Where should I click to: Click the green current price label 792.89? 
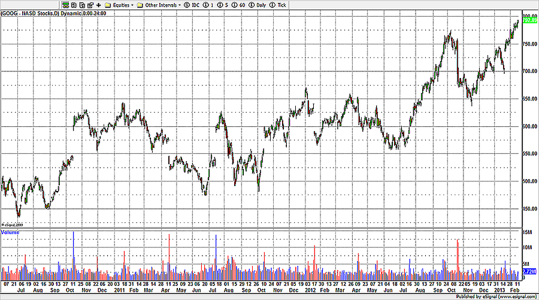click(x=530, y=20)
